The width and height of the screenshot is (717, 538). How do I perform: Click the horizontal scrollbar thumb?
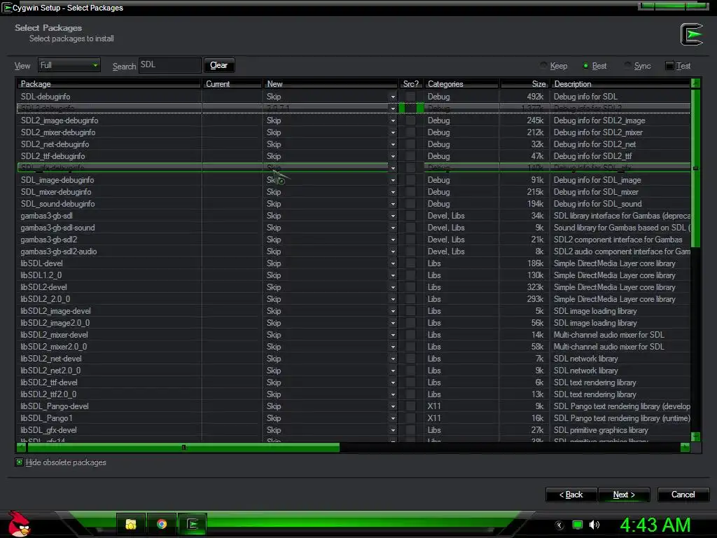pyautogui.click(x=183, y=447)
